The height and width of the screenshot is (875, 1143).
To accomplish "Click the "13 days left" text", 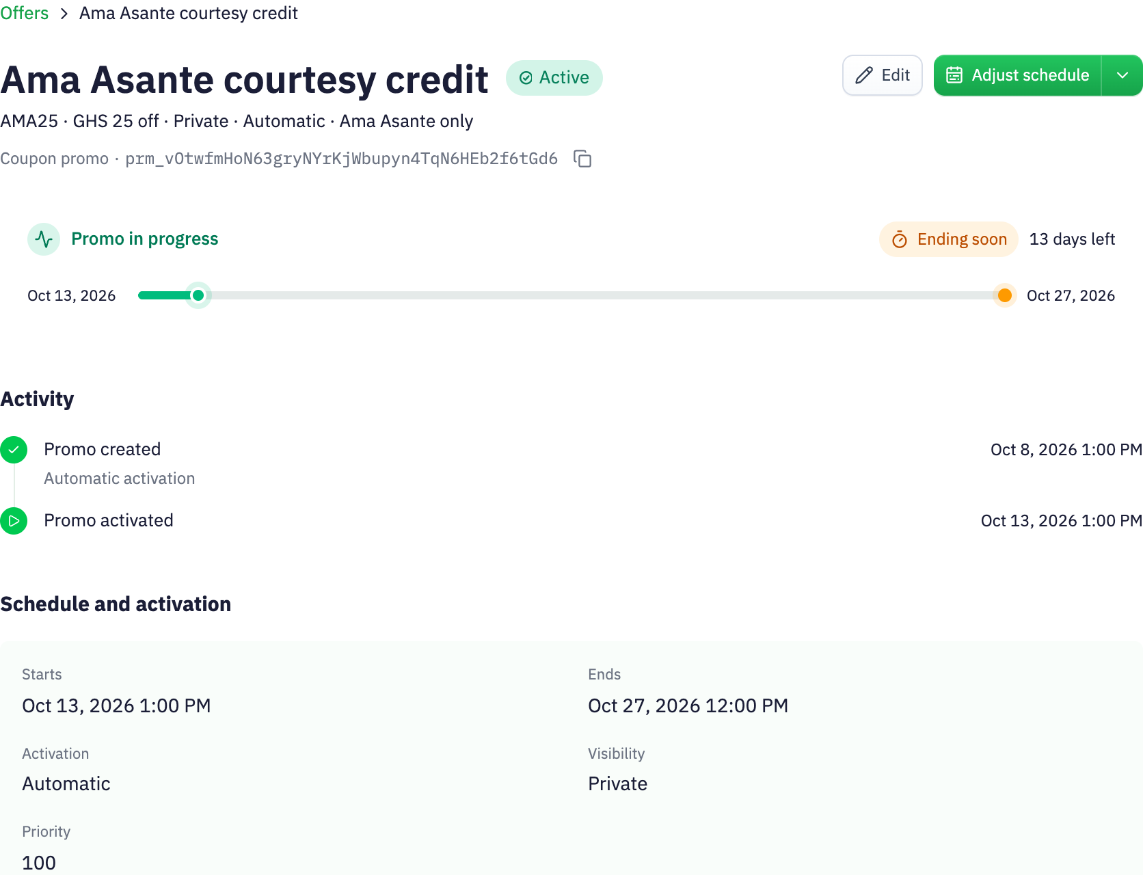I will (1072, 239).
